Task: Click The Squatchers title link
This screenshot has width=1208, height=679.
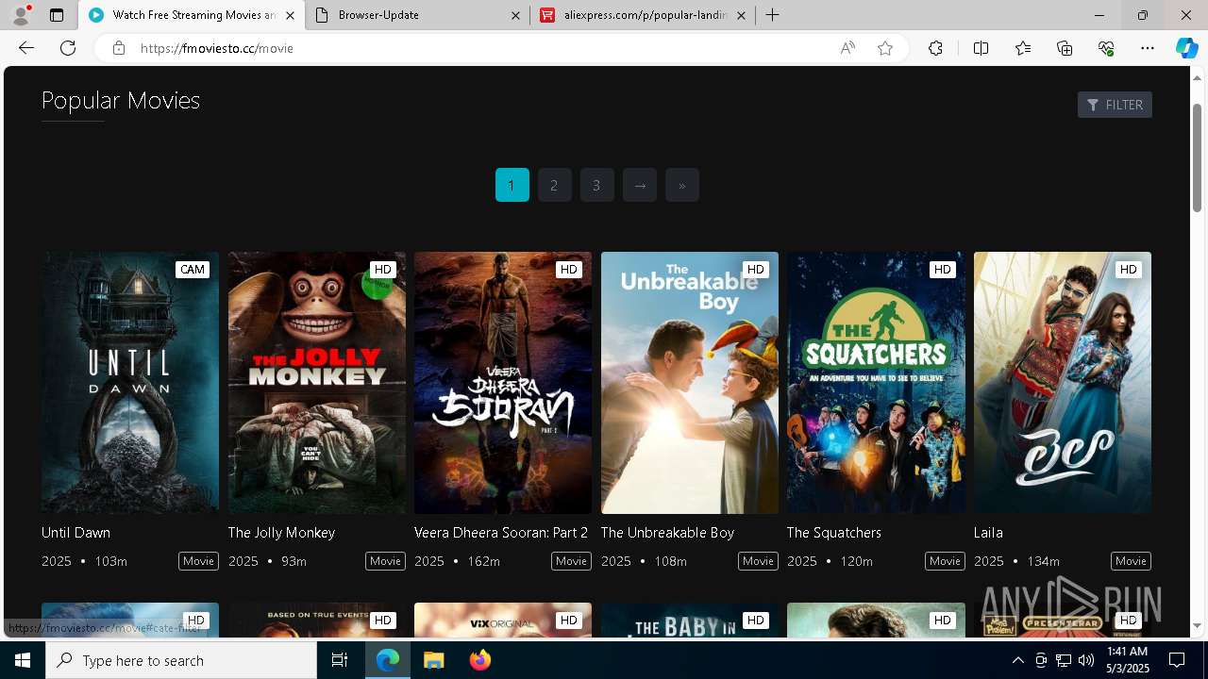Action: (x=834, y=533)
